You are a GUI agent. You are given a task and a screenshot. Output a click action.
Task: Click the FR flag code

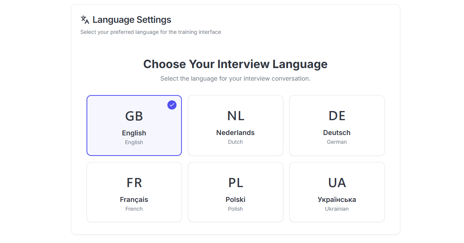(x=134, y=183)
